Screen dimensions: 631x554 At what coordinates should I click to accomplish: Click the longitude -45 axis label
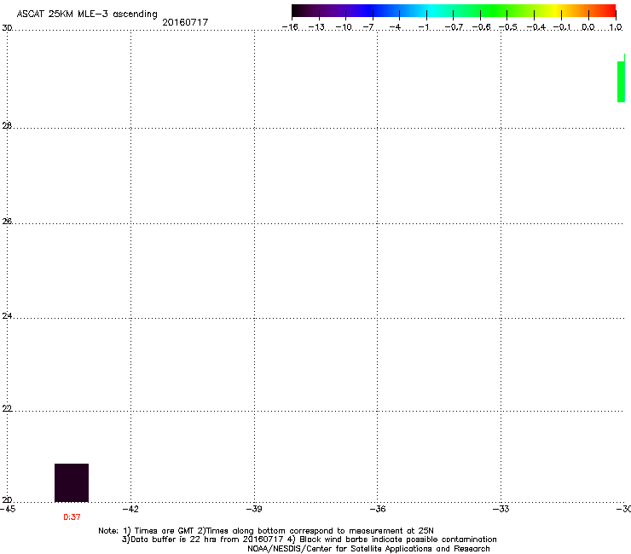(x=8, y=509)
